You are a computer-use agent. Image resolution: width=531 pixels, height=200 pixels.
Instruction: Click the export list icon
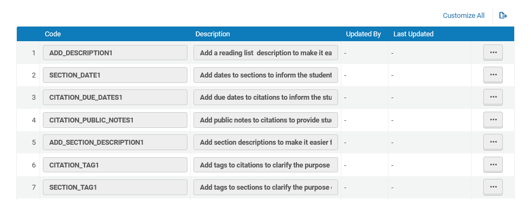point(503,15)
